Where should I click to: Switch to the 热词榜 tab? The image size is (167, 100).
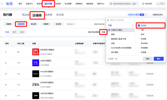tap(60, 15)
